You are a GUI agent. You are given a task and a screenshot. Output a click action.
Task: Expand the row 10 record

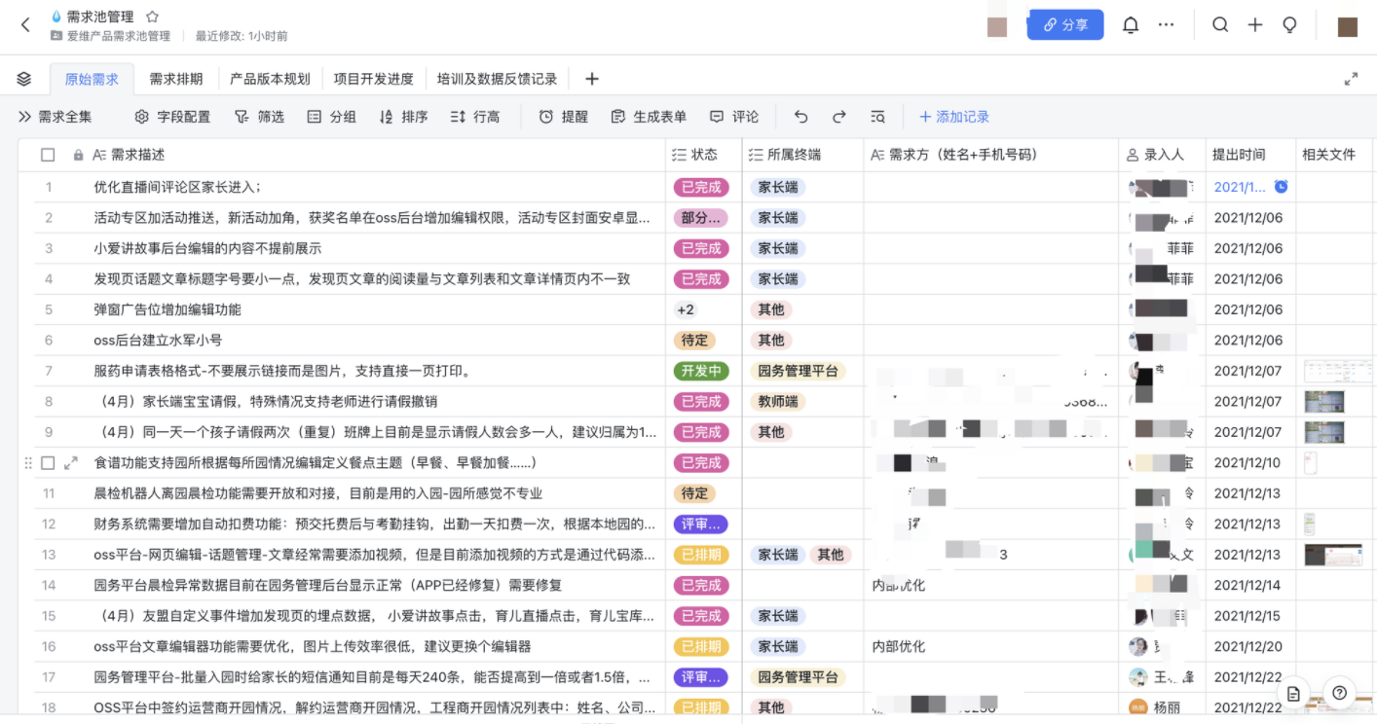pyautogui.click(x=70, y=463)
